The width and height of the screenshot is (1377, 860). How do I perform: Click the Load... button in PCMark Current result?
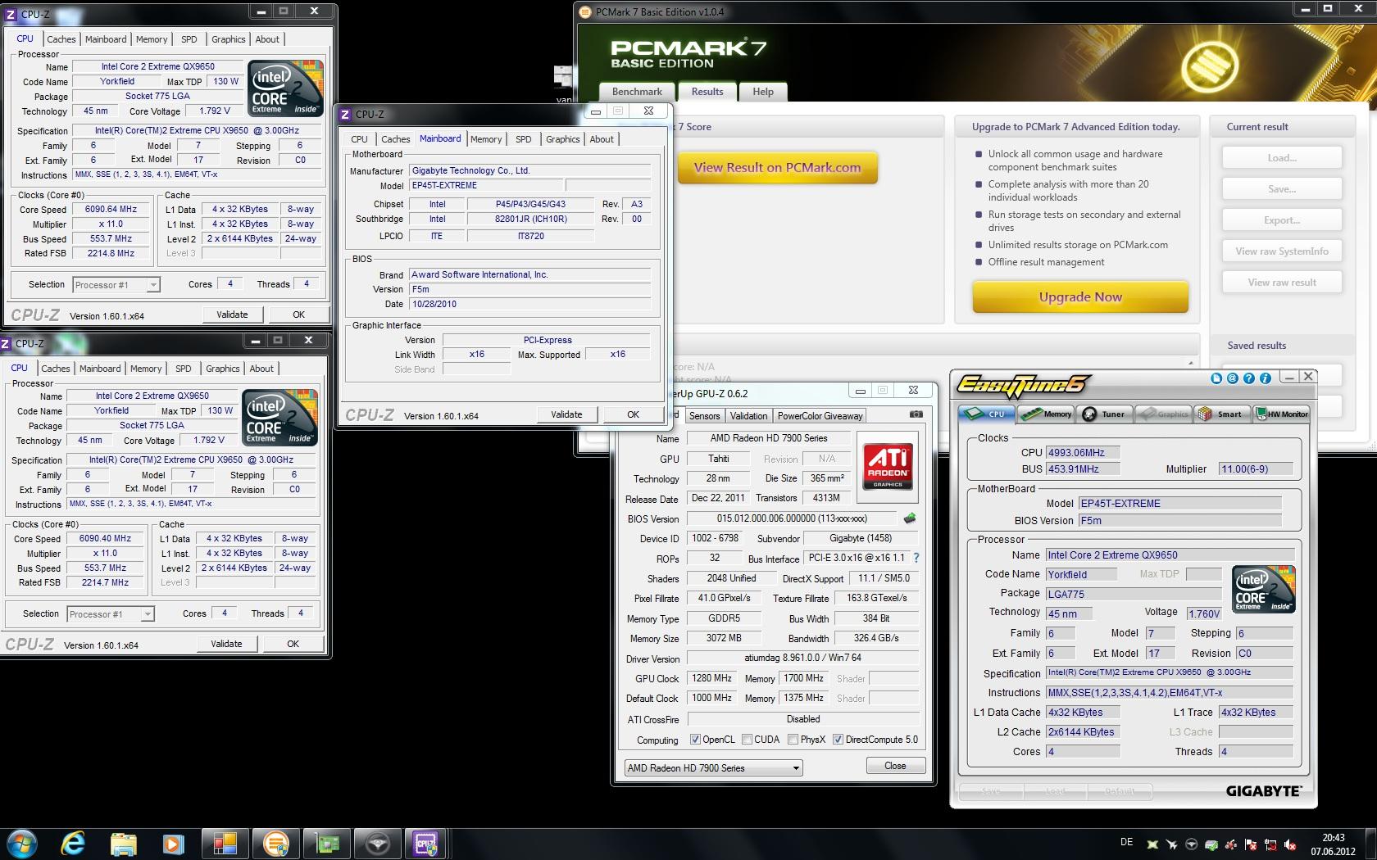pyautogui.click(x=1282, y=158)
